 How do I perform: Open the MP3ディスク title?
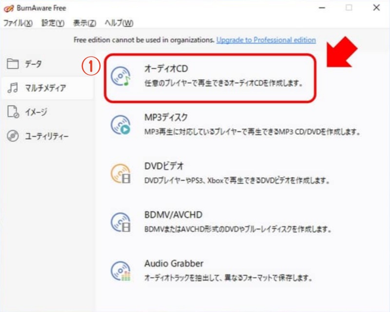(166, 117)
